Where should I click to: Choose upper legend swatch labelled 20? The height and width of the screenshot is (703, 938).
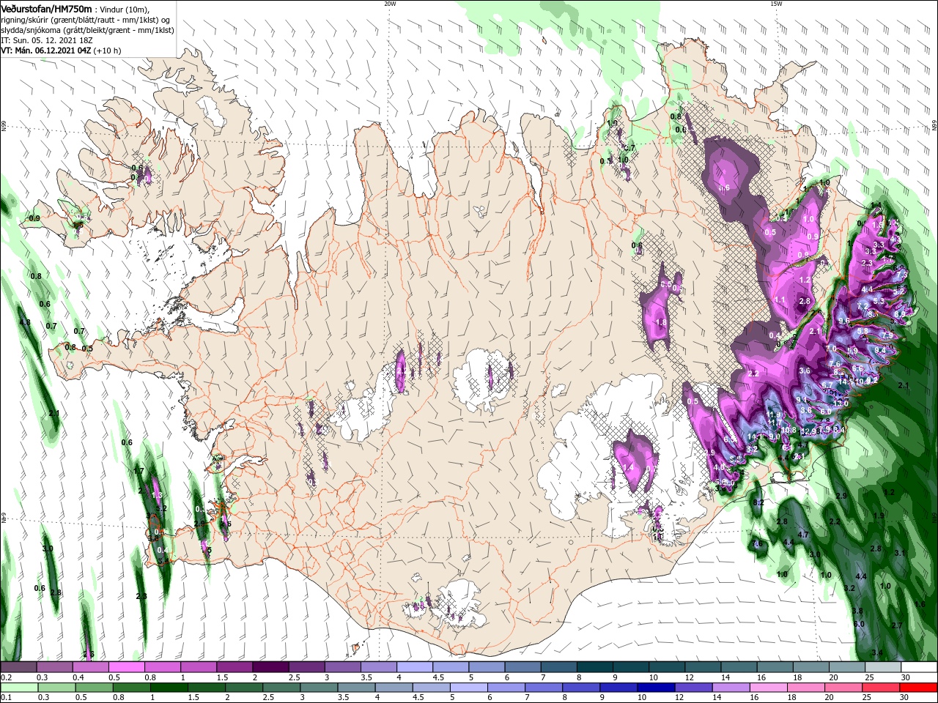pyautogui.click(x=847, y=667)
